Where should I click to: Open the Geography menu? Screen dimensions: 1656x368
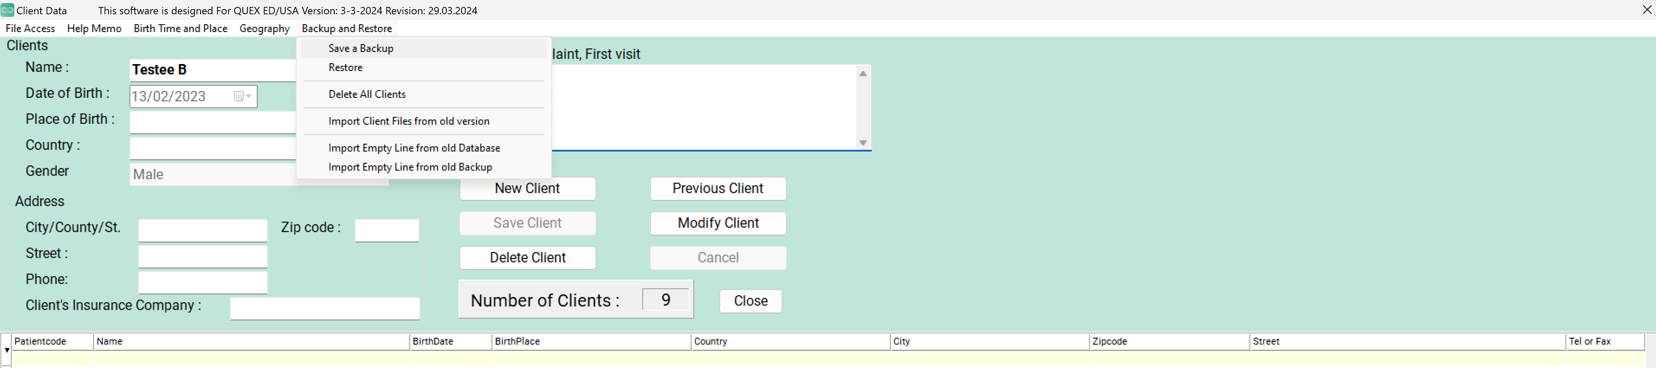(x=264, y=28)
